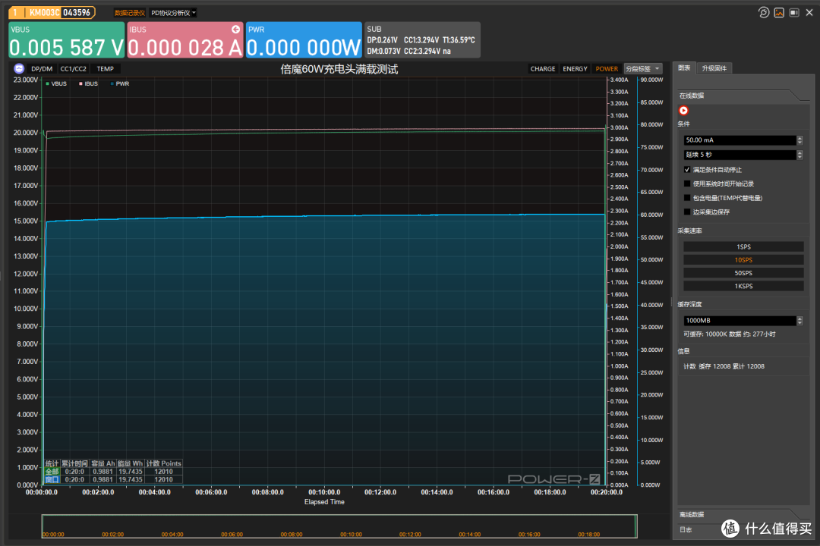
Task: Click the round purple chart icon beside DP/DM
Action: [19, 68]
